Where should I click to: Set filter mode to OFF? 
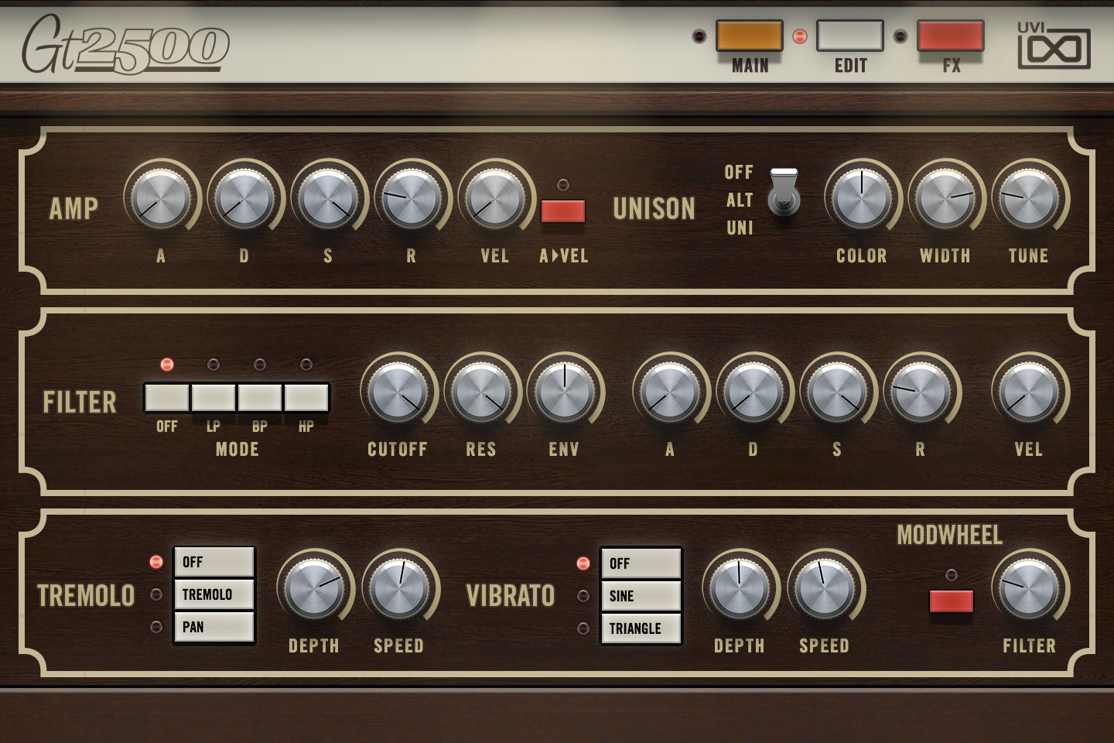pos(167,398)
